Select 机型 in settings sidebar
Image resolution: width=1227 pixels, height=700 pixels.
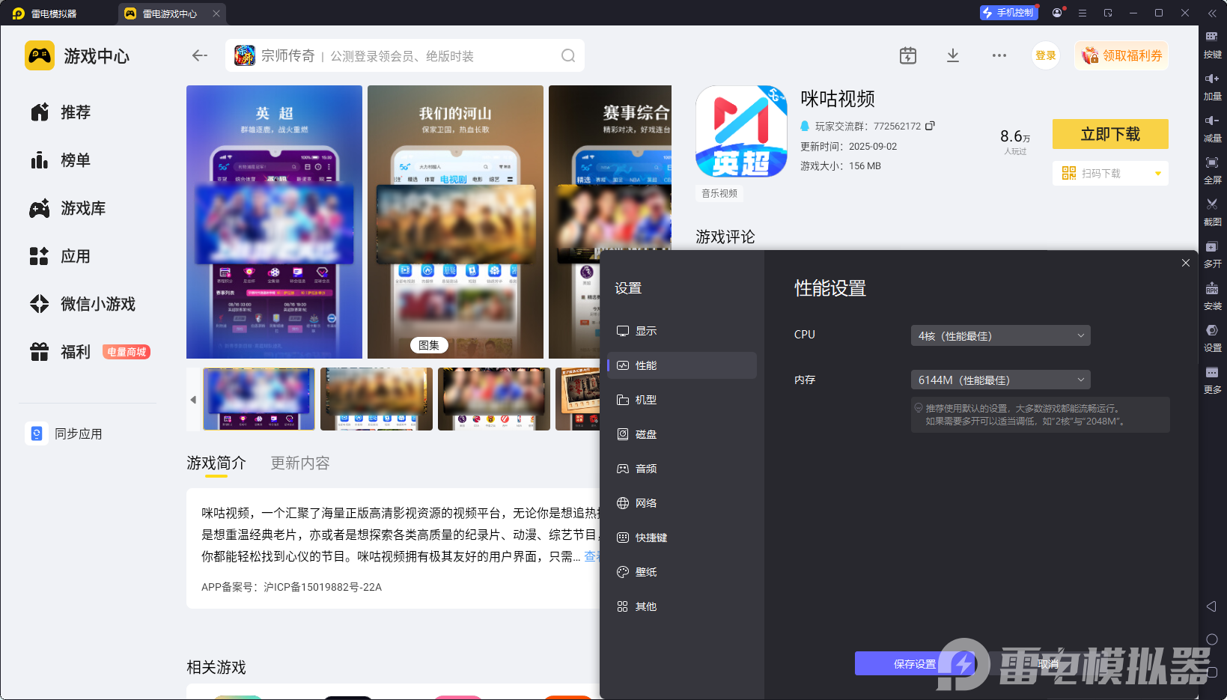pyautogui.click(x=682, y=400)
